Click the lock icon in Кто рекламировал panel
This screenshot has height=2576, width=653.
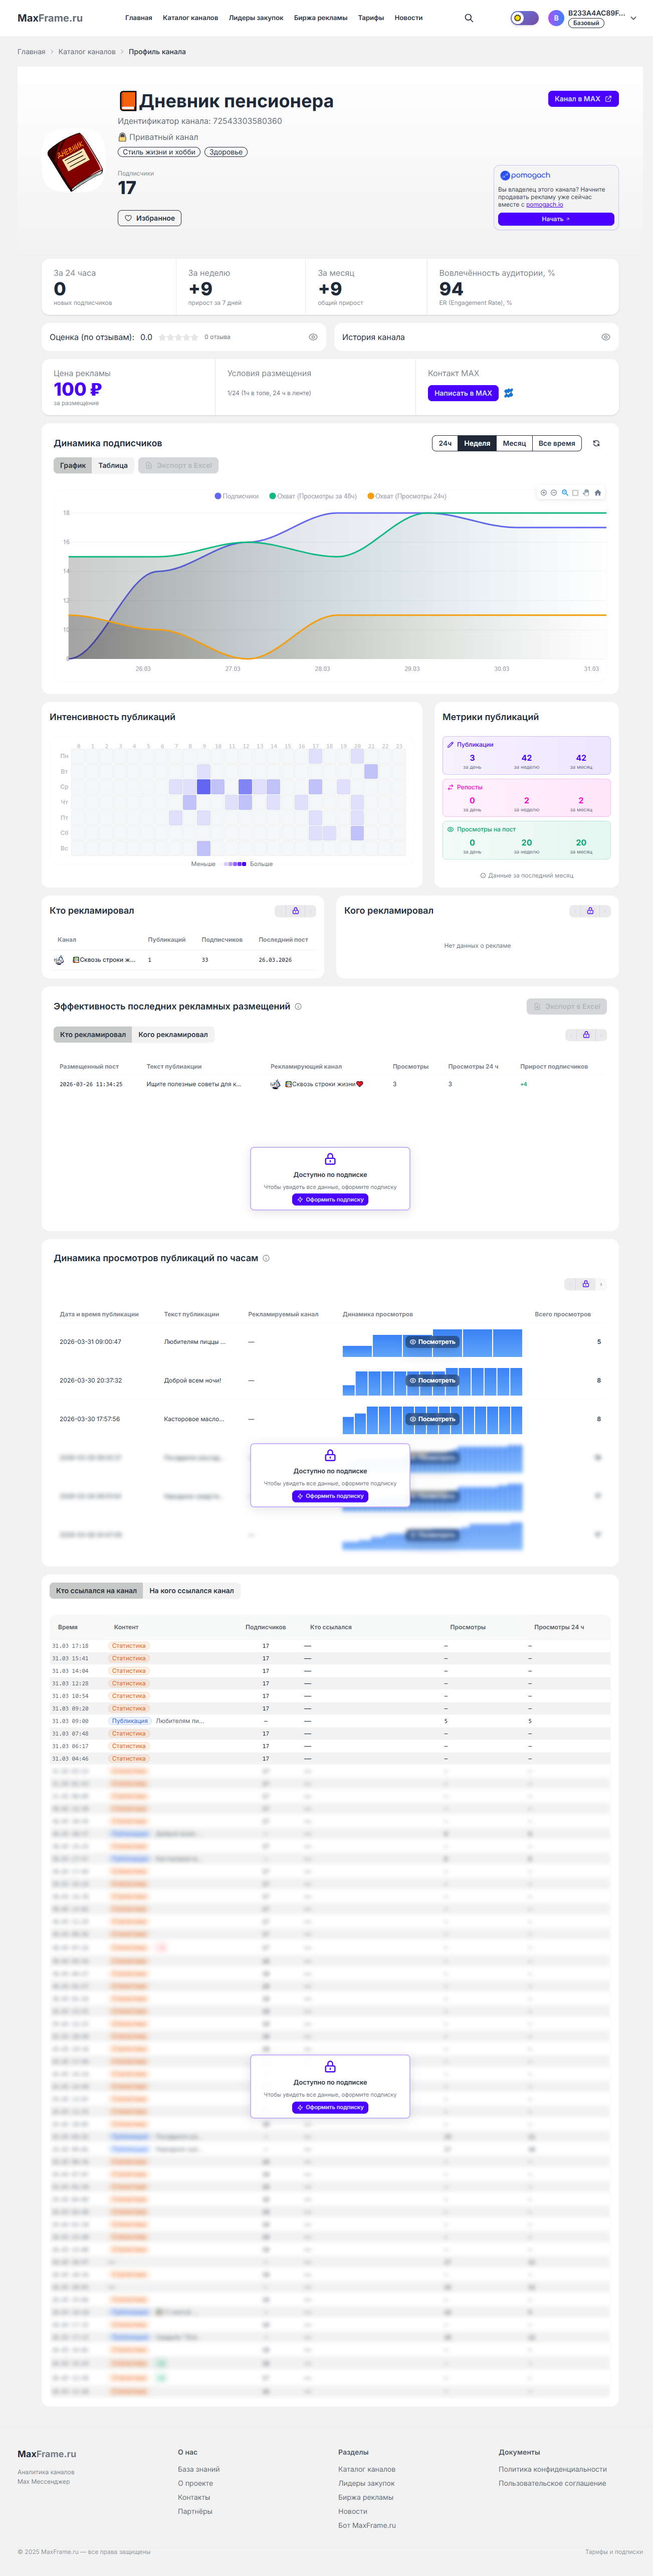295,911
